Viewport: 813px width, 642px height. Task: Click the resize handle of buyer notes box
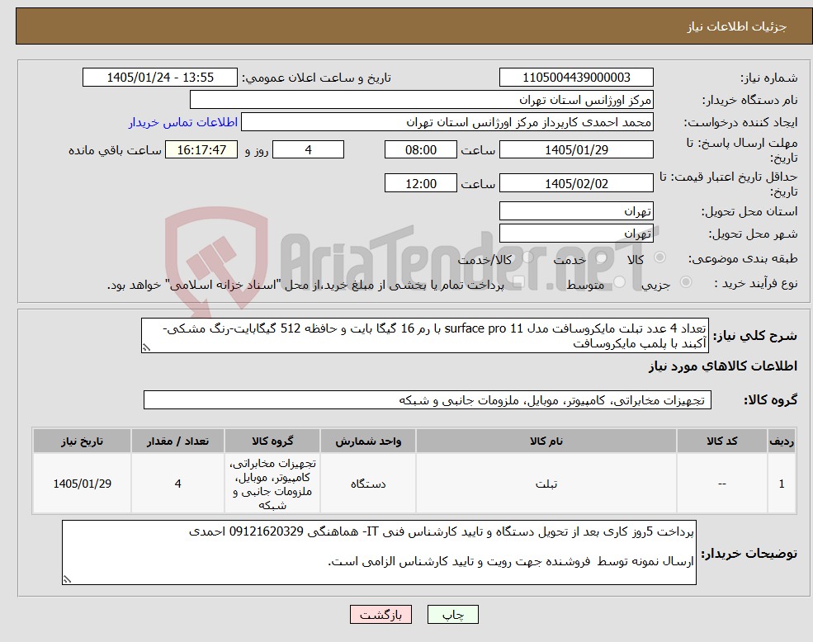click(x=67, y=579)
